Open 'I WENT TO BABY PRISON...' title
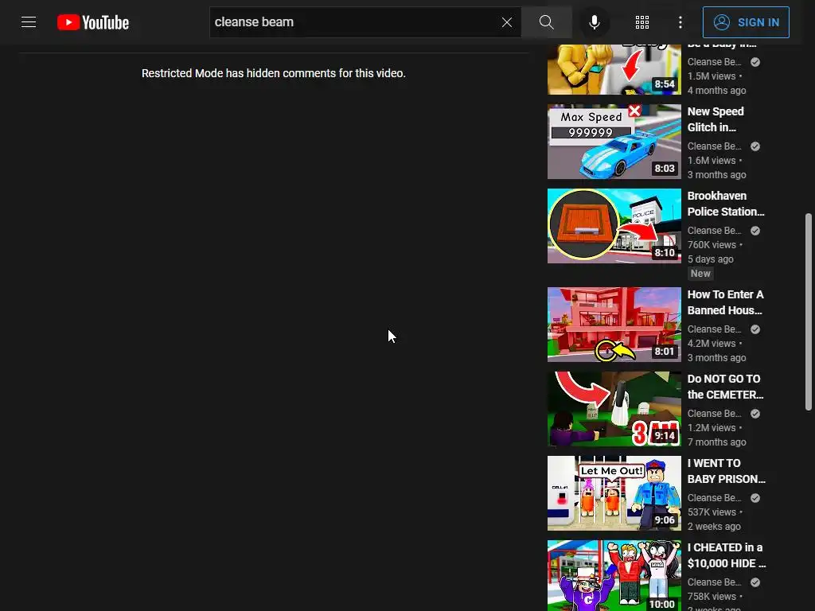Viewport: 815px width, 611px height. coord(727,471)
